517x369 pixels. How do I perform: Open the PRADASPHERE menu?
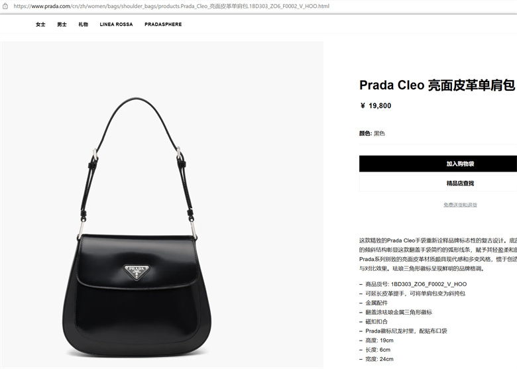coord(163,25)
